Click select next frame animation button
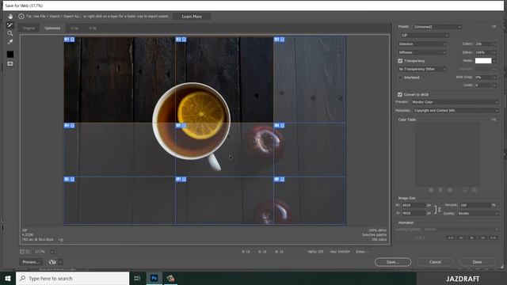The image size is (507, 285). pos(482,237)
